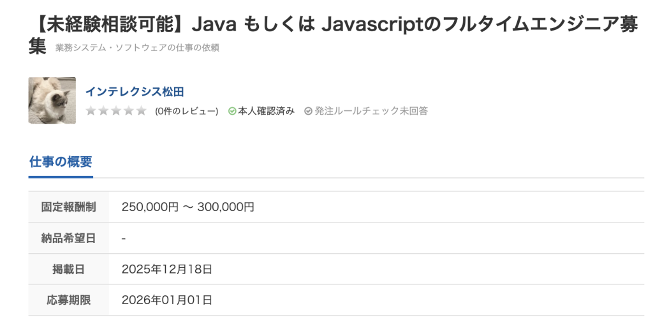Click the 納品希望日 row label
Screen dimensions: 653x336
(68, 238)
